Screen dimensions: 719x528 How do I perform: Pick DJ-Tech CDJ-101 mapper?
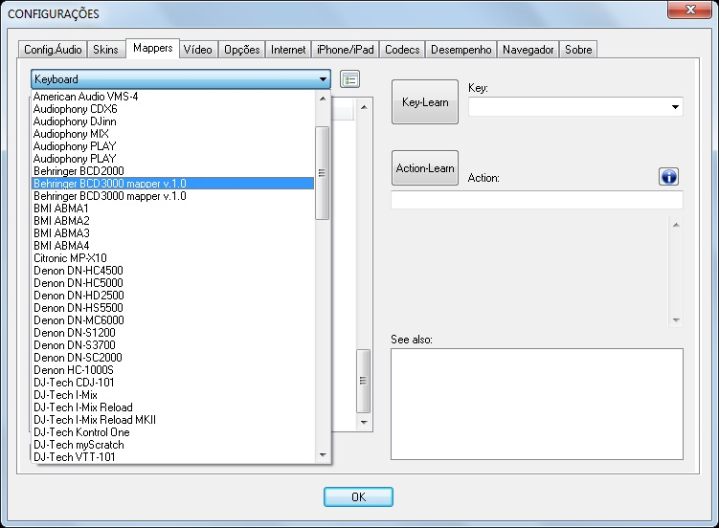[173, 383]
